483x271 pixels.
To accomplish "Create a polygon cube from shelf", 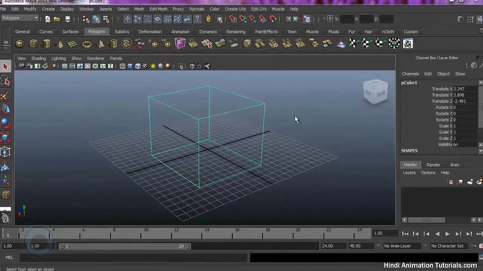I will click(x=33, y=43).
